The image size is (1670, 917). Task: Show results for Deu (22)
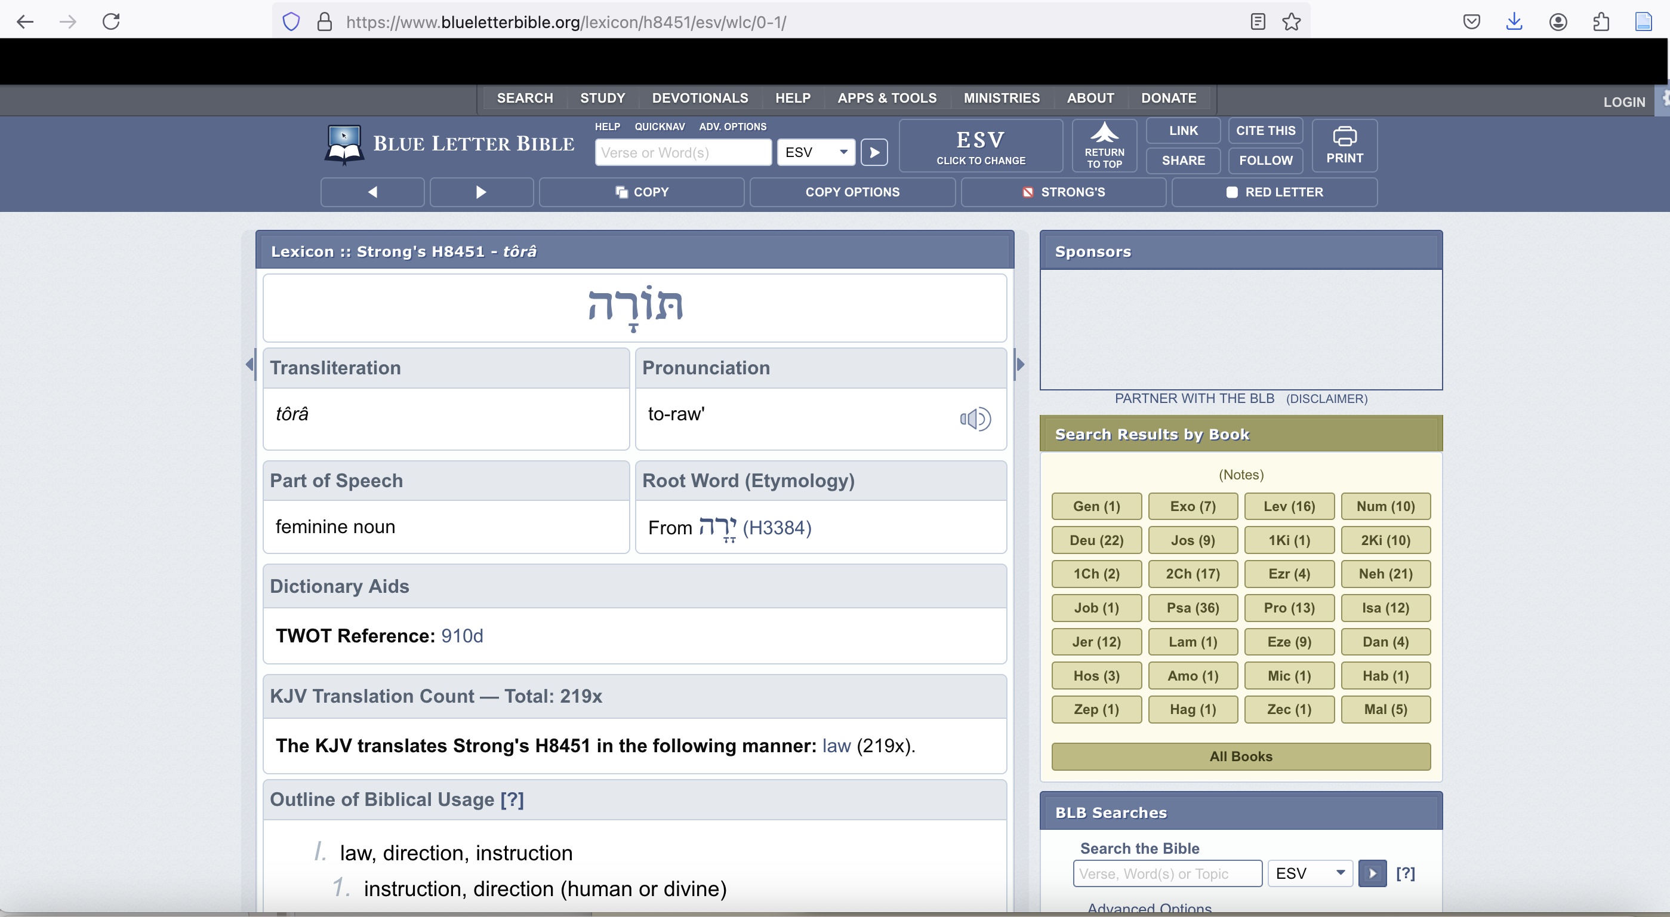click(x=1096, y=540)
